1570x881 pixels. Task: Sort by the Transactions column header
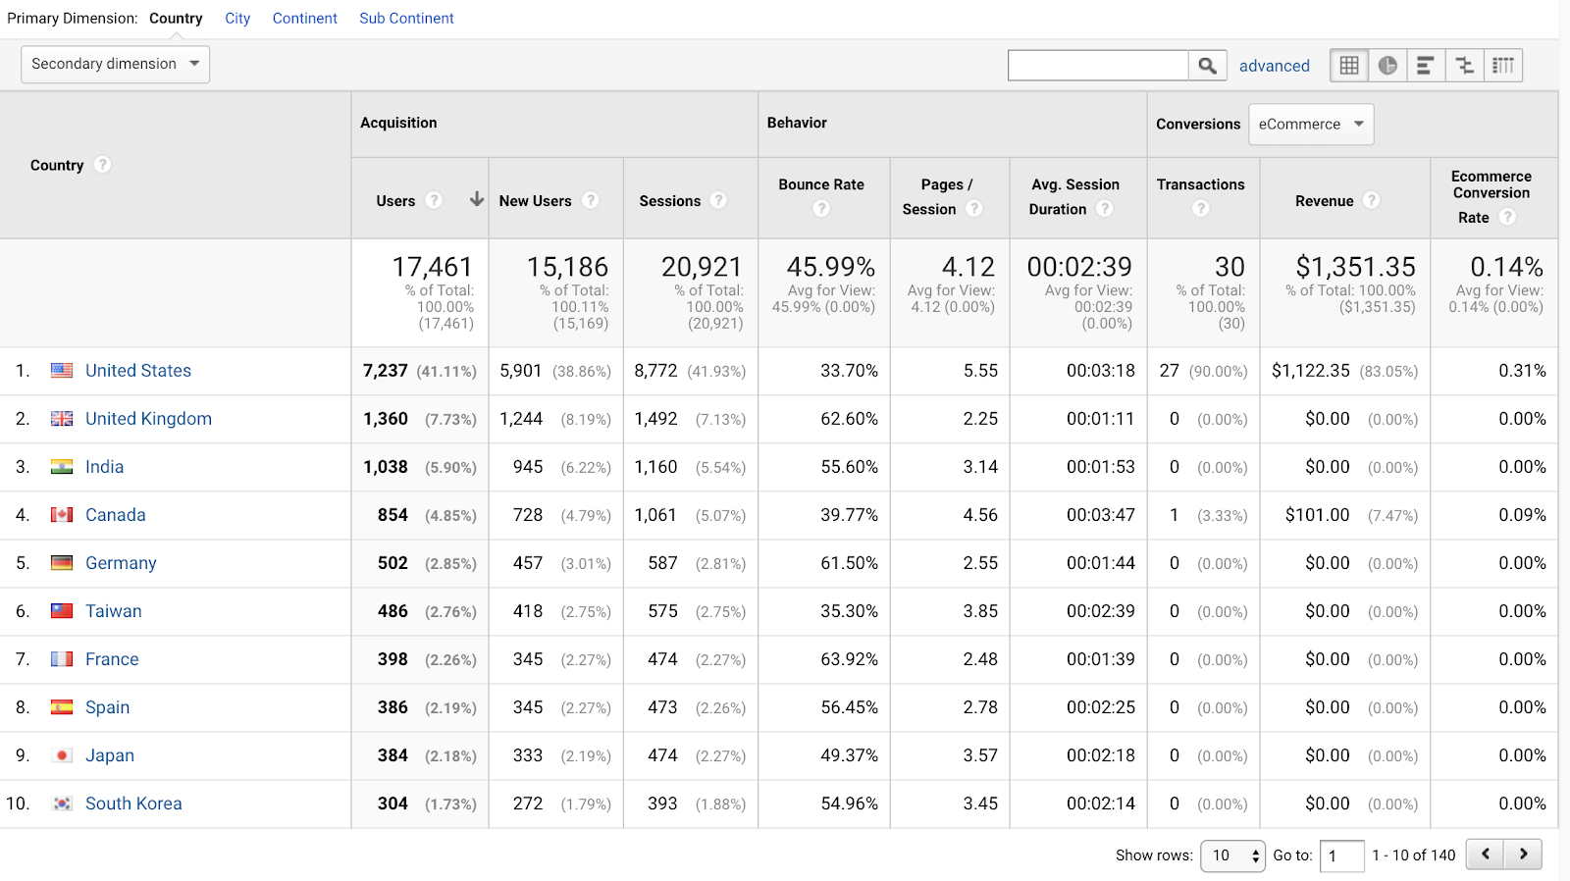tap(1200, 184)
